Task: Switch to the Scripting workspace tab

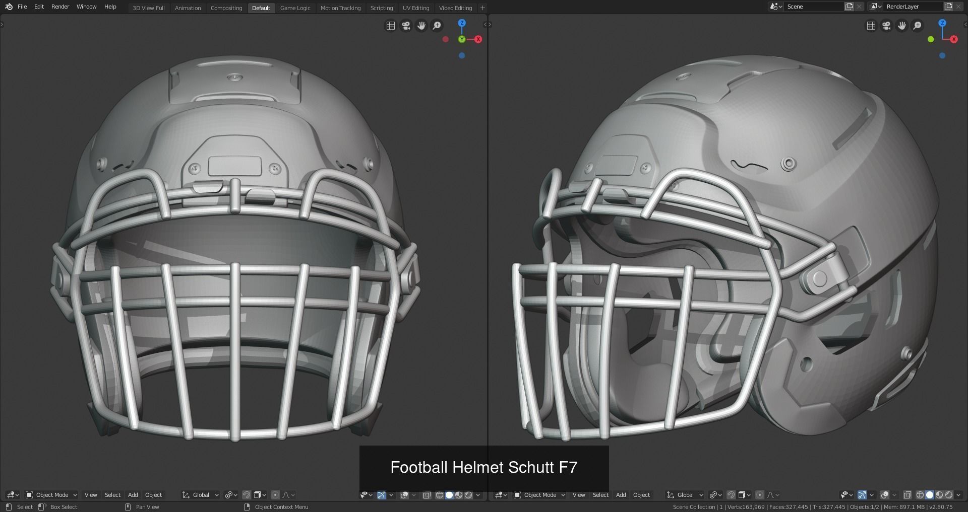Action: click(x=382, y=8)
